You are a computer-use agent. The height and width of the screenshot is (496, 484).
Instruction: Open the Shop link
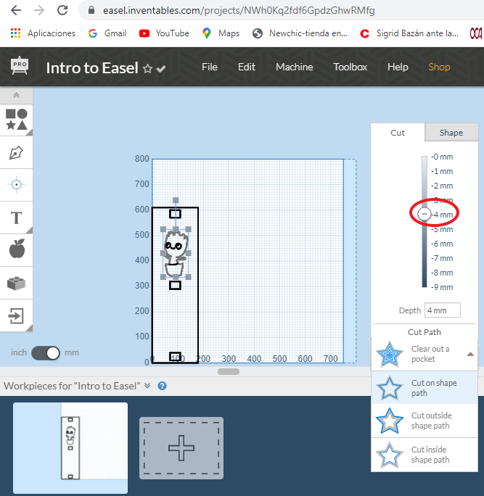click(x=439, y=67)
